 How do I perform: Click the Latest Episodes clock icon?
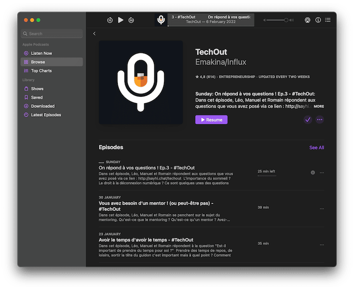click(26, 115)
